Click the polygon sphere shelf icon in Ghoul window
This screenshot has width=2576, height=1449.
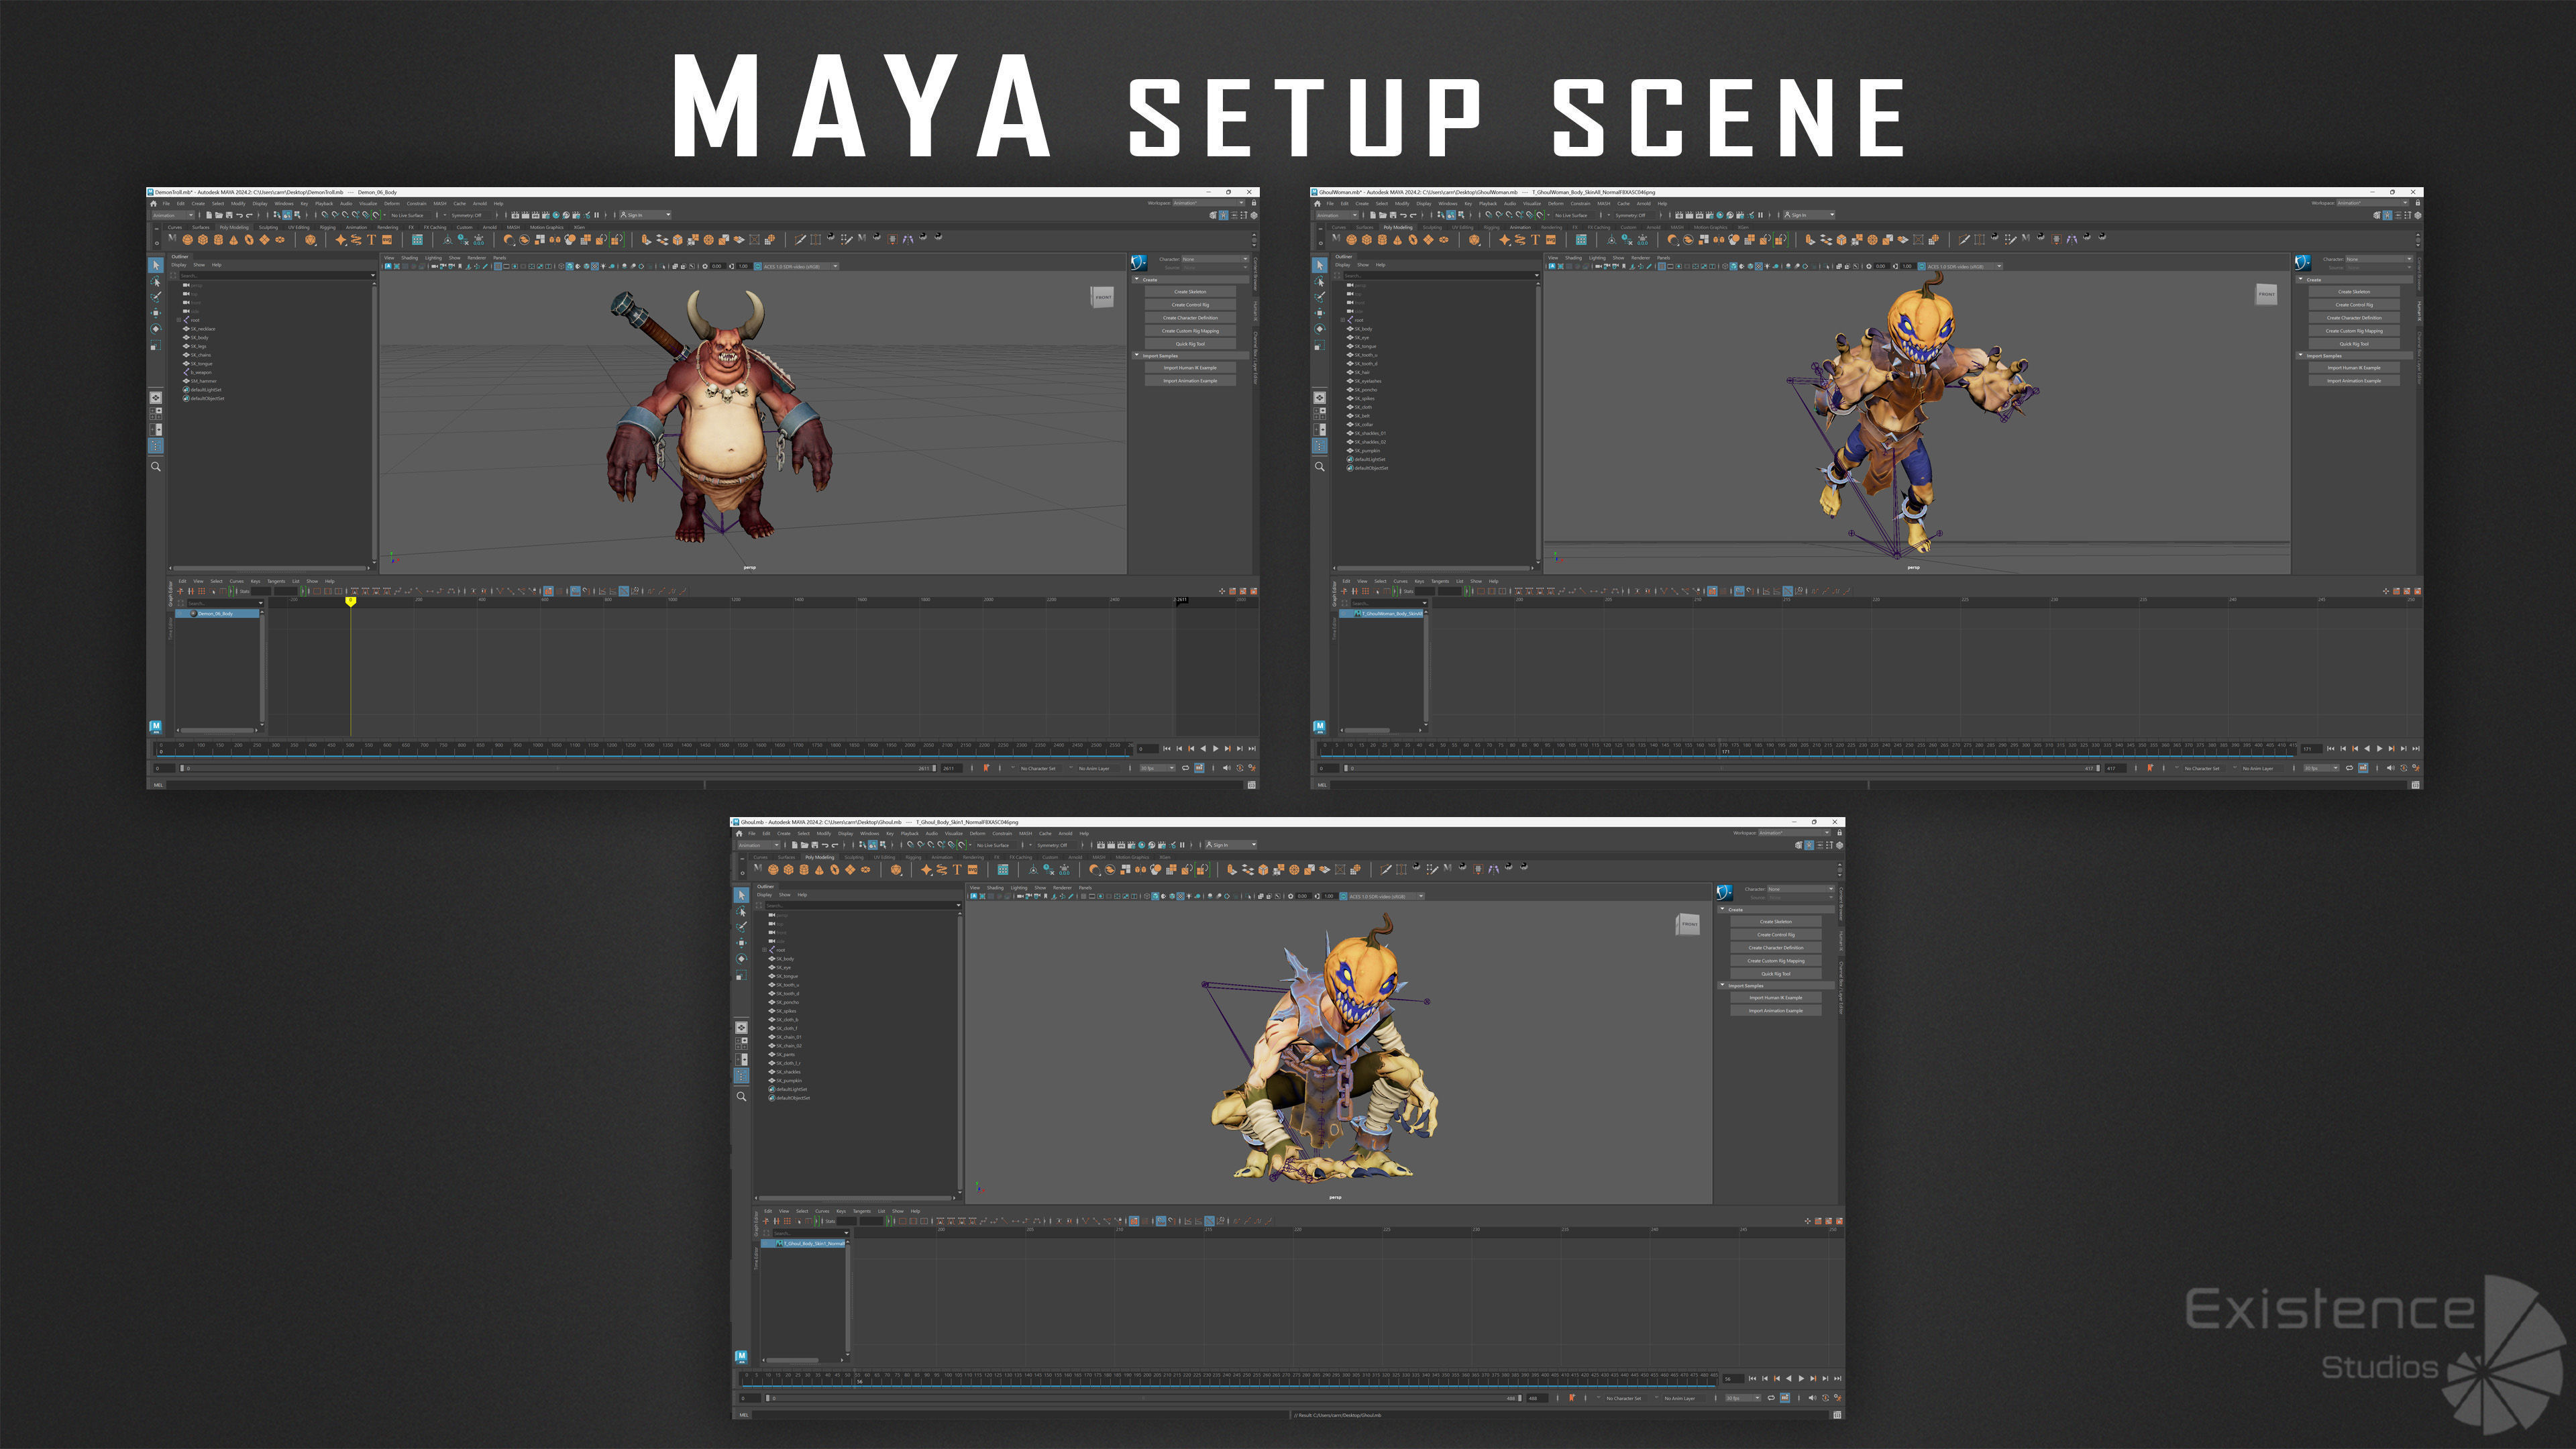pyautogui.click(x=773, y=870)
